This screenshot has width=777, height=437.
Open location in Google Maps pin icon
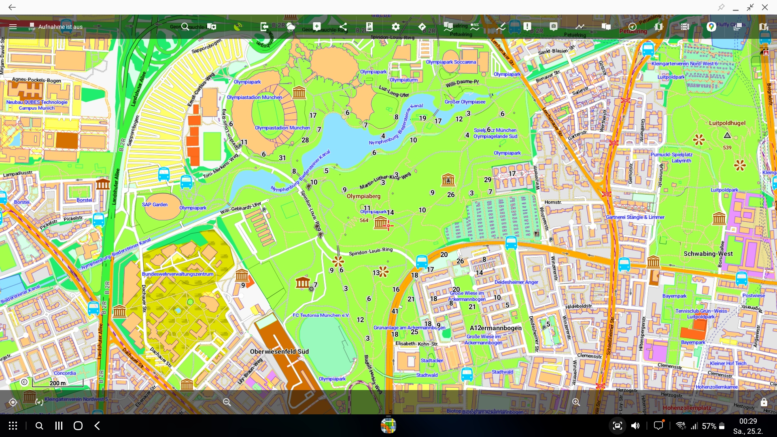click(x=711, y=27)
